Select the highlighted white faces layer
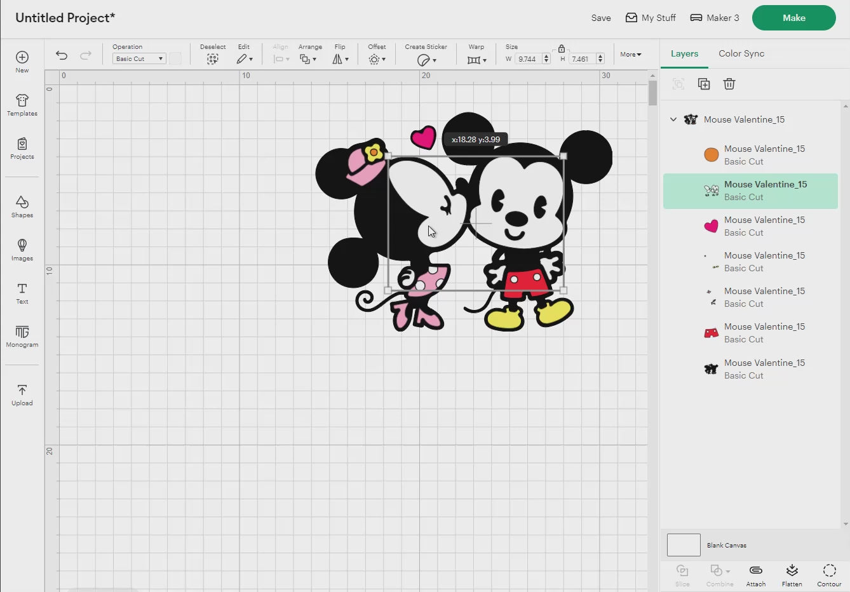Viewport: 850px width, 592px height. (750, 191)
